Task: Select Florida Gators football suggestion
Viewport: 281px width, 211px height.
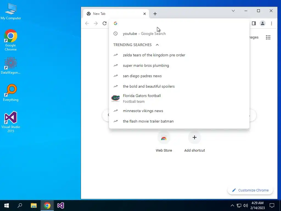Action: pos(179,99)
